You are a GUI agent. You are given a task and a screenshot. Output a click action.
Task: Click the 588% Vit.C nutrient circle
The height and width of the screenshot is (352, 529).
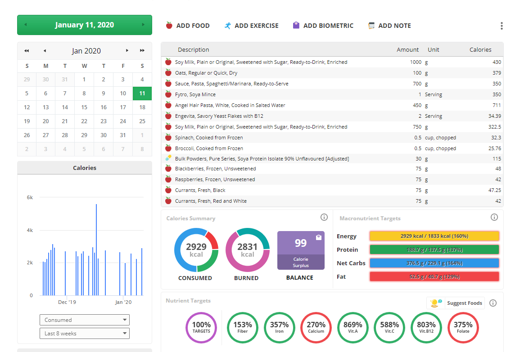[x=390, y=327]
